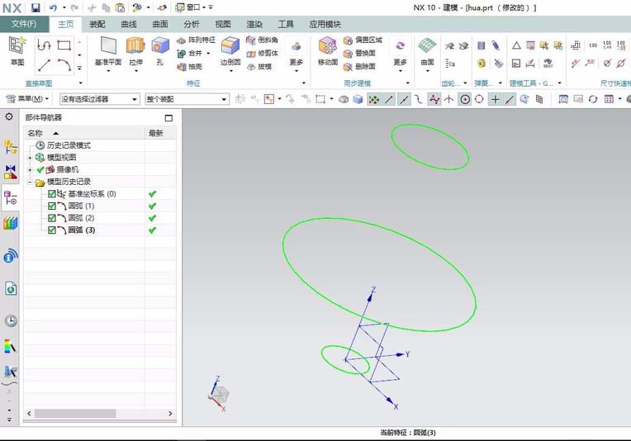The height and width of the screenshot is (441, 631).
Task: Uncheck the 基准坐标系 (0) checkbox
Action: (x=51, y=194)
